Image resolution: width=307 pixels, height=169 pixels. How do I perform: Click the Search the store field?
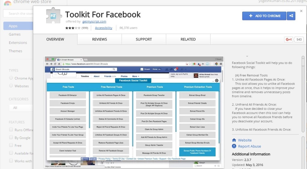[x=18, y=13]
